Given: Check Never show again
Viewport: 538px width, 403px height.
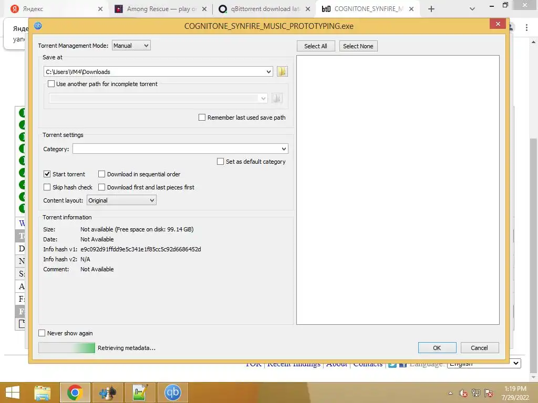Looking at the screenshot, I should (x=42, y=333).
